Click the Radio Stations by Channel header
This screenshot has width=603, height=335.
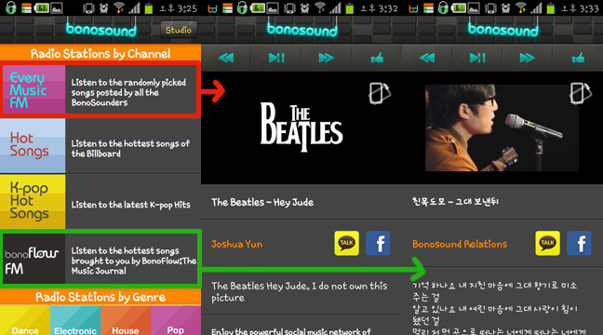pos(100,53)
